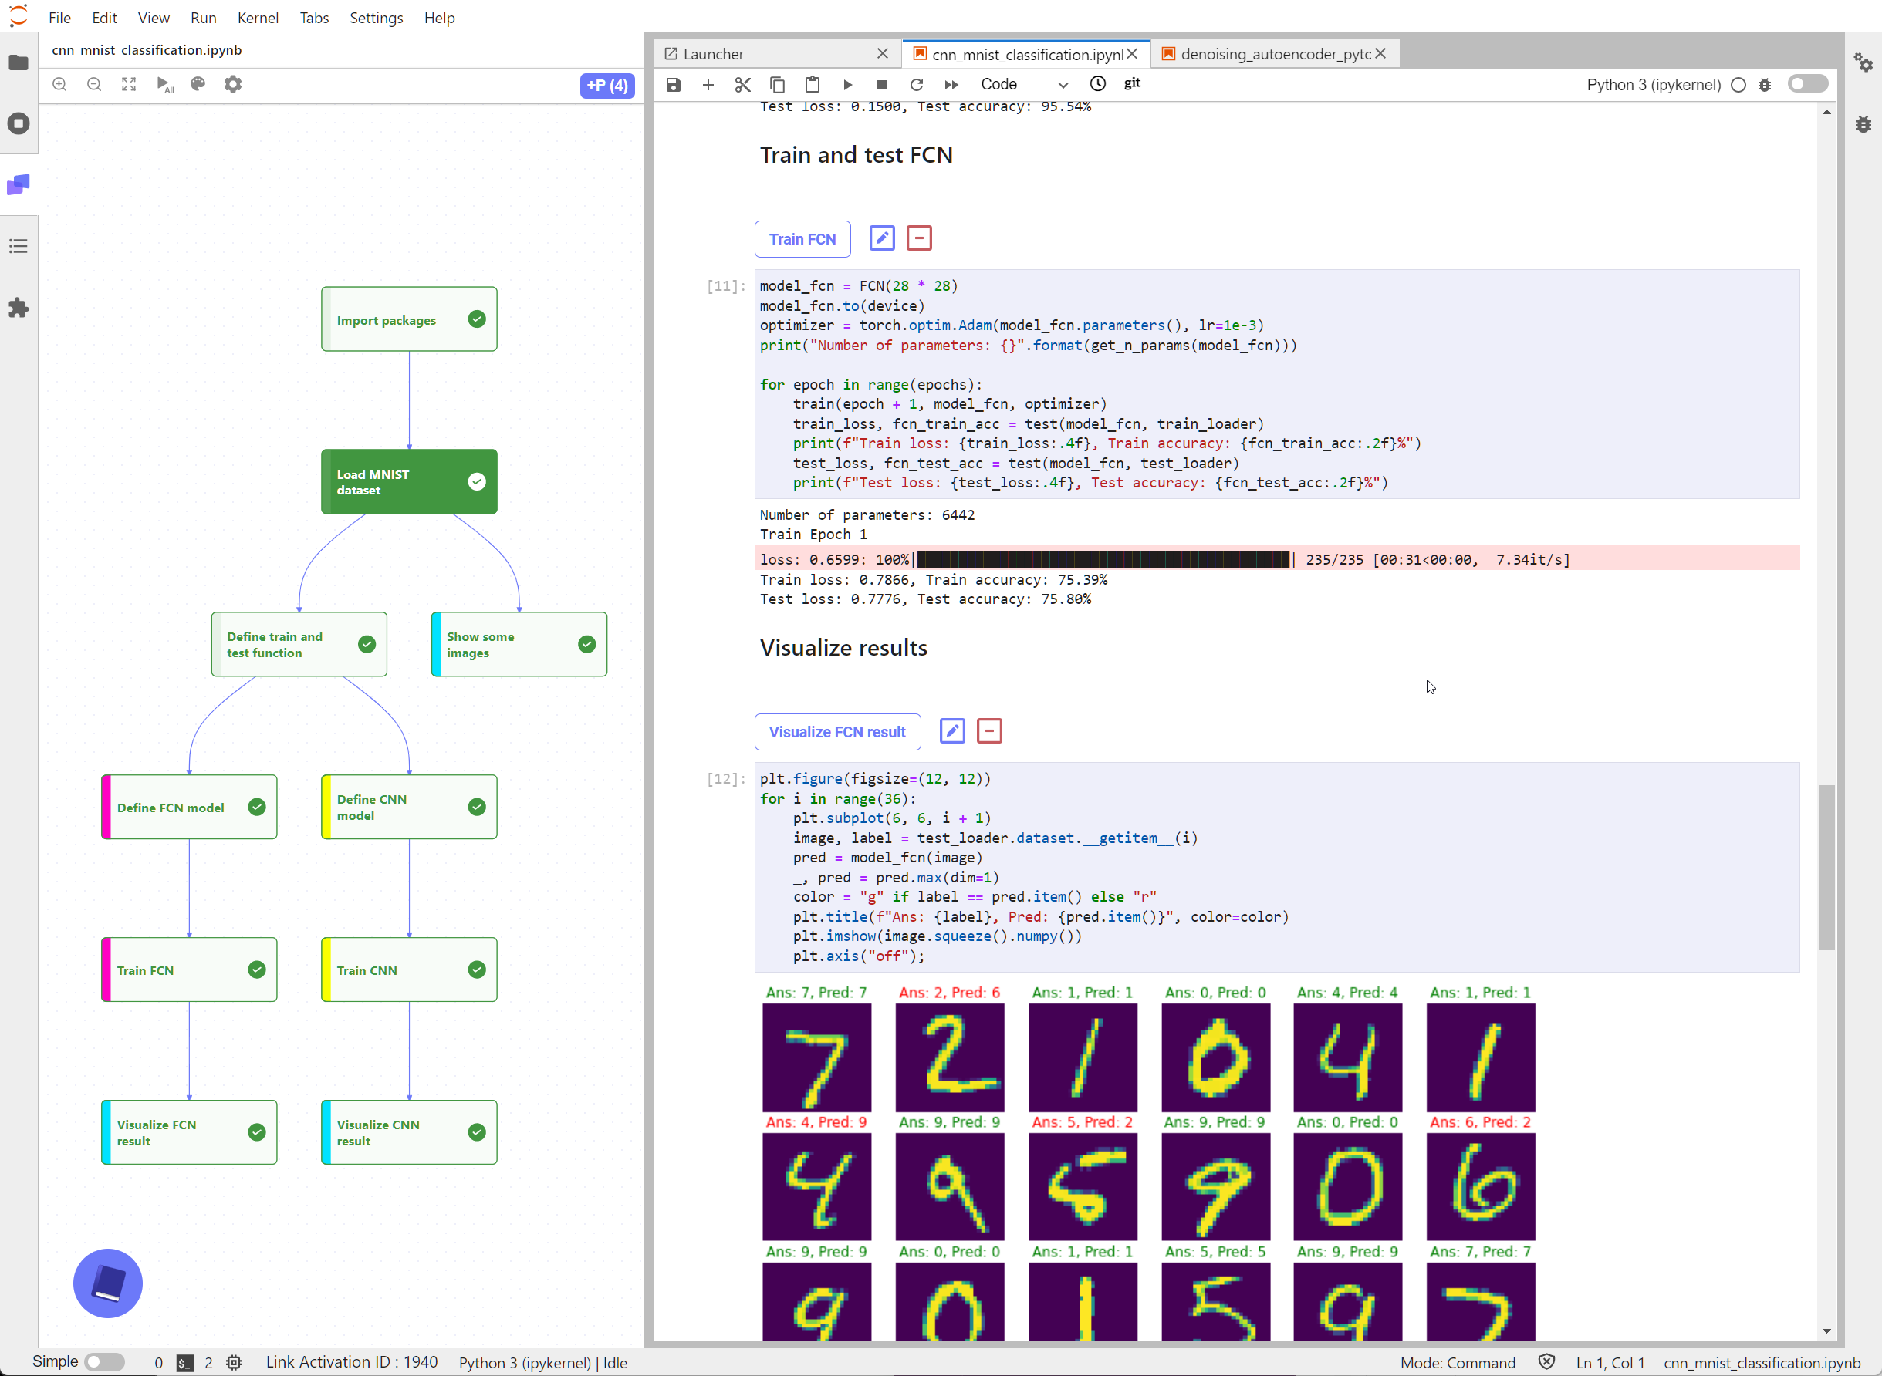The image size is (1882, 1376).
Task: Collapse the Train FCN cell group
Action: (919, 238)
